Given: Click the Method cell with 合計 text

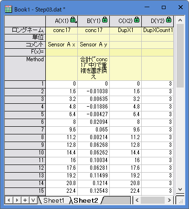Looking at the screenshot, I should pos(94,68).
